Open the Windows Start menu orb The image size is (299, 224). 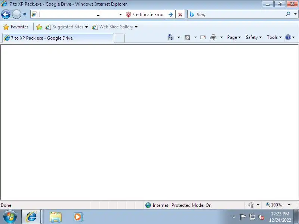coord(10,217)
